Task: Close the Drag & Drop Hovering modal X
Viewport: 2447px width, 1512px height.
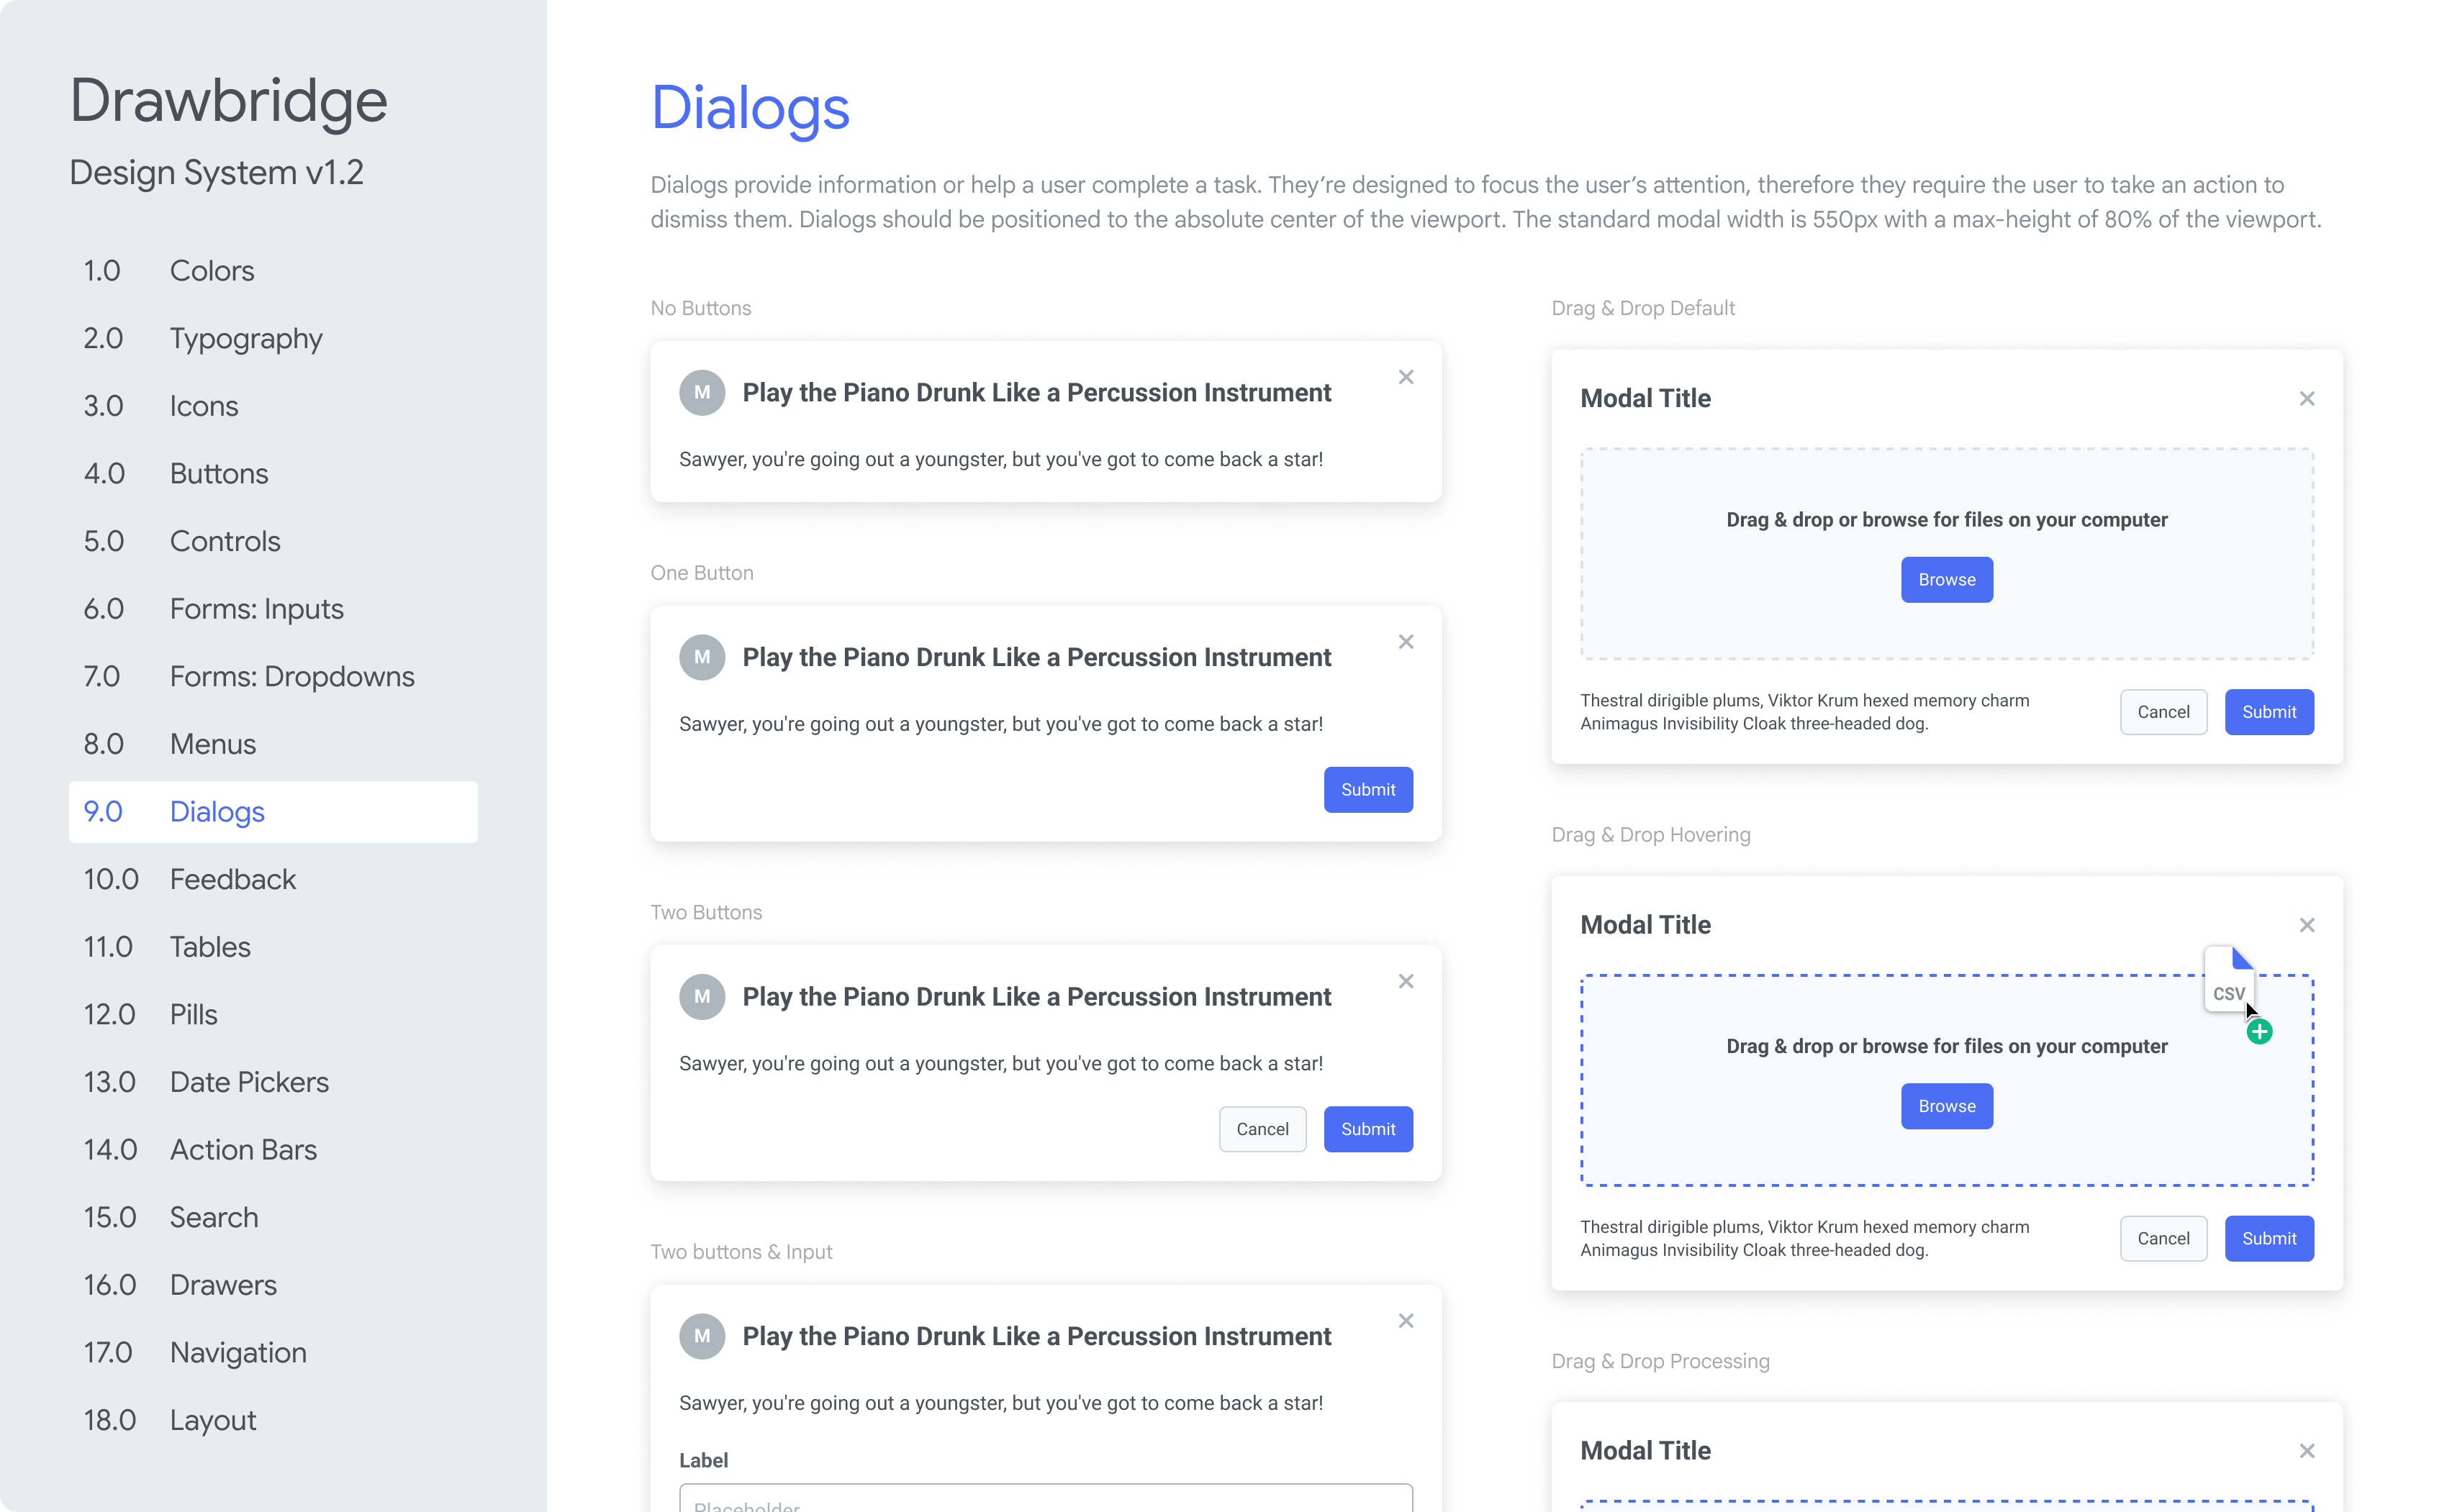Action: click(x=2307, y=925)
